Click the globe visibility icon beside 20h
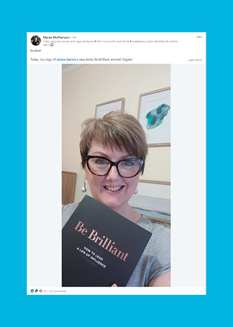233x327 pixels. pos(52,45)
